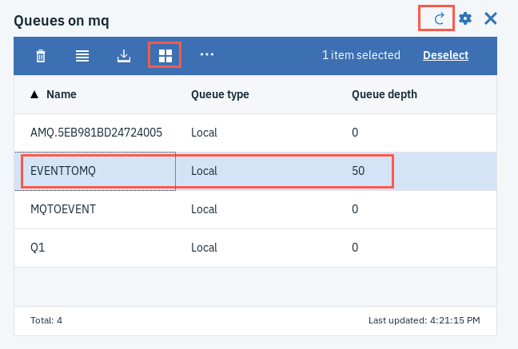Click the 1 item selected label

click(x=361, y=55)
